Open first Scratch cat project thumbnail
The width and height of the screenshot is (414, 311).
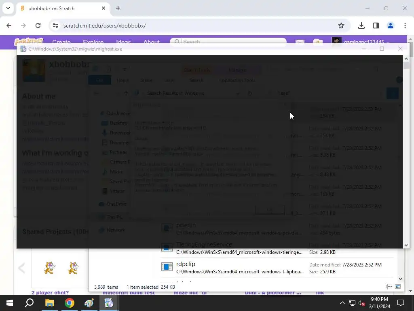(49, 267)
